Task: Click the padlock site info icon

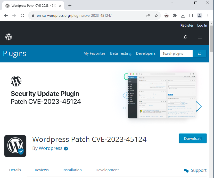Action: [x=33, y=15]
